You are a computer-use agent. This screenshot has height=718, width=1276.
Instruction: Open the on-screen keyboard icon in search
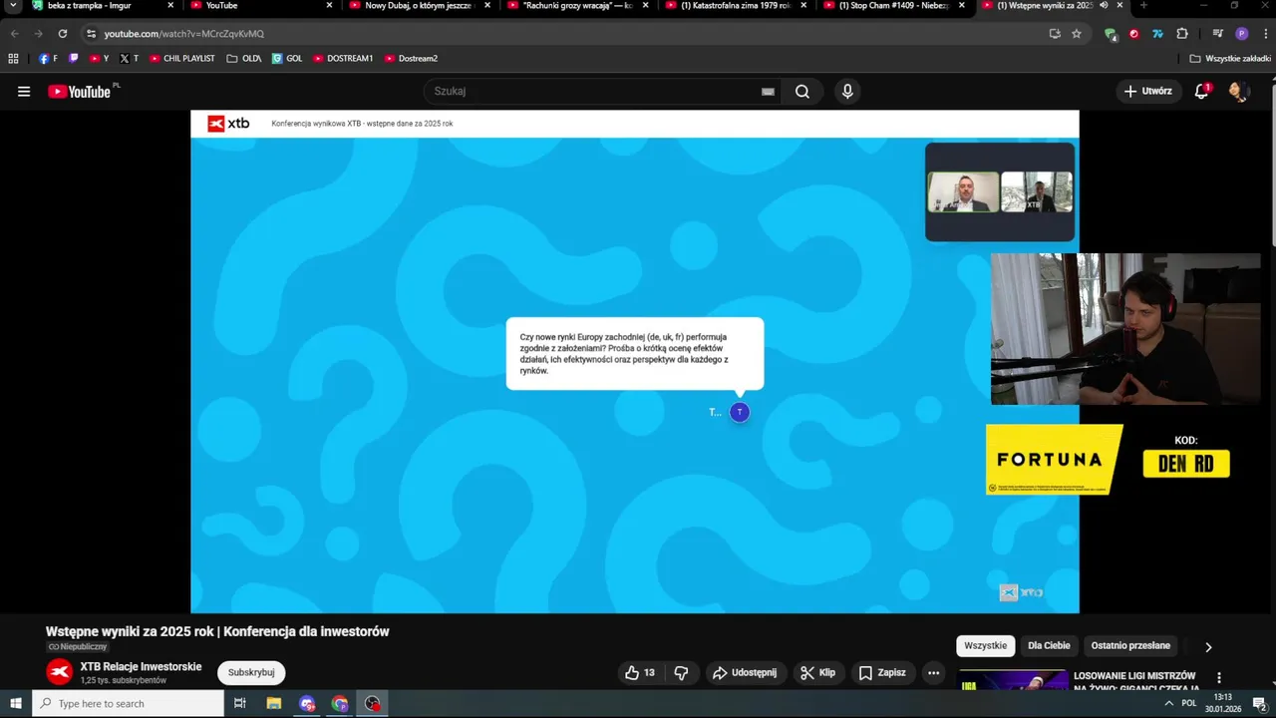(x=768, y=92)
